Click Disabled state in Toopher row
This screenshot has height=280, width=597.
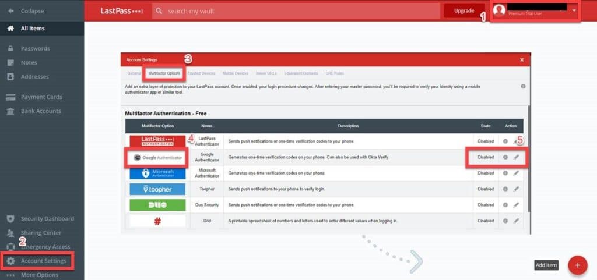tap(486, 189)
